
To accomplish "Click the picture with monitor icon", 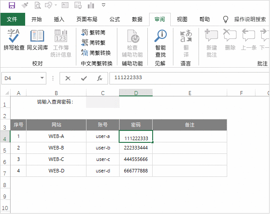I will [78, 5].
